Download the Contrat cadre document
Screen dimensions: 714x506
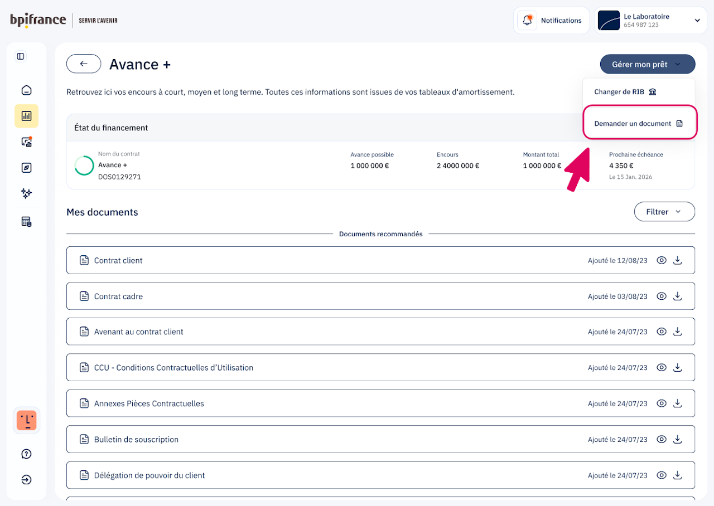click(x=678, y=296)
